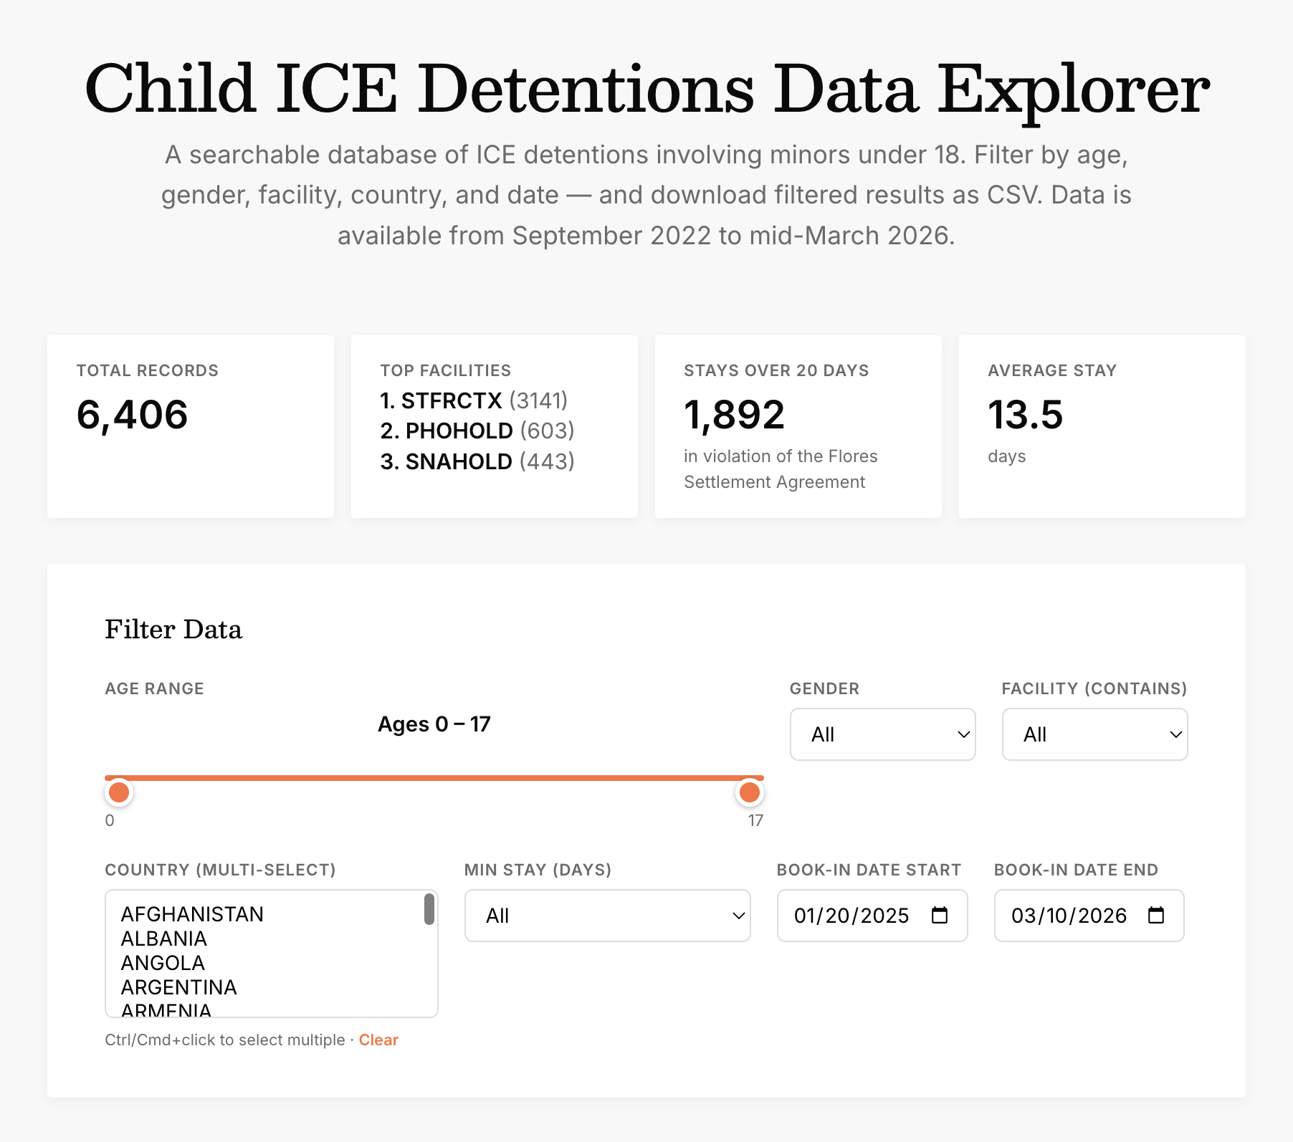1293x1142 pixels.
Task: Select ARMENIA in the country list
Action: (166, 1009)
